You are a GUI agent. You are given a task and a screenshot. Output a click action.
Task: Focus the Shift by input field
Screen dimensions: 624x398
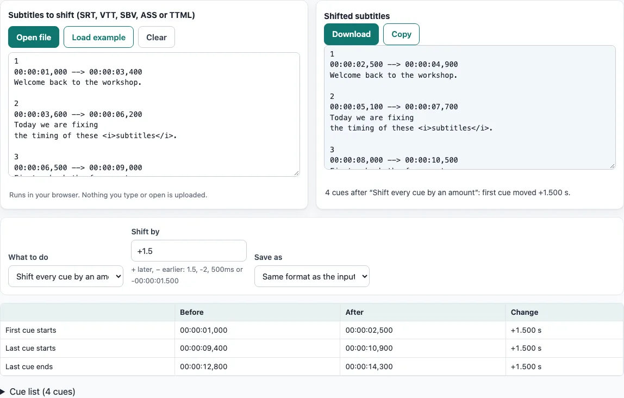pos(189,251)
